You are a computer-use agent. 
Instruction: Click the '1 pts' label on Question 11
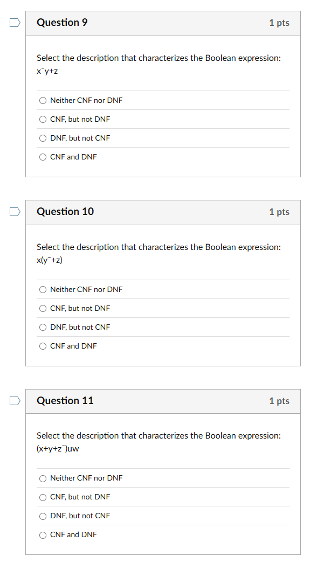click(x=279, y=400)
